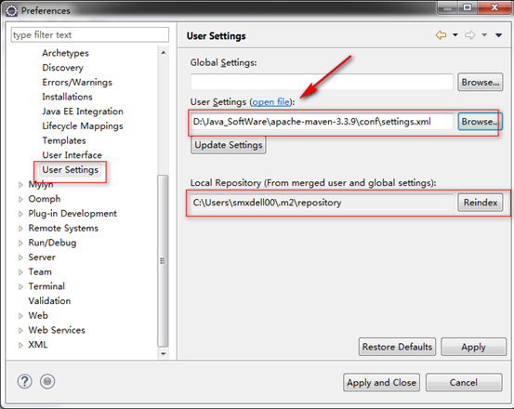The image size is (514, 409).
Task: Close the Preferences window
Action: coord(494,7)
